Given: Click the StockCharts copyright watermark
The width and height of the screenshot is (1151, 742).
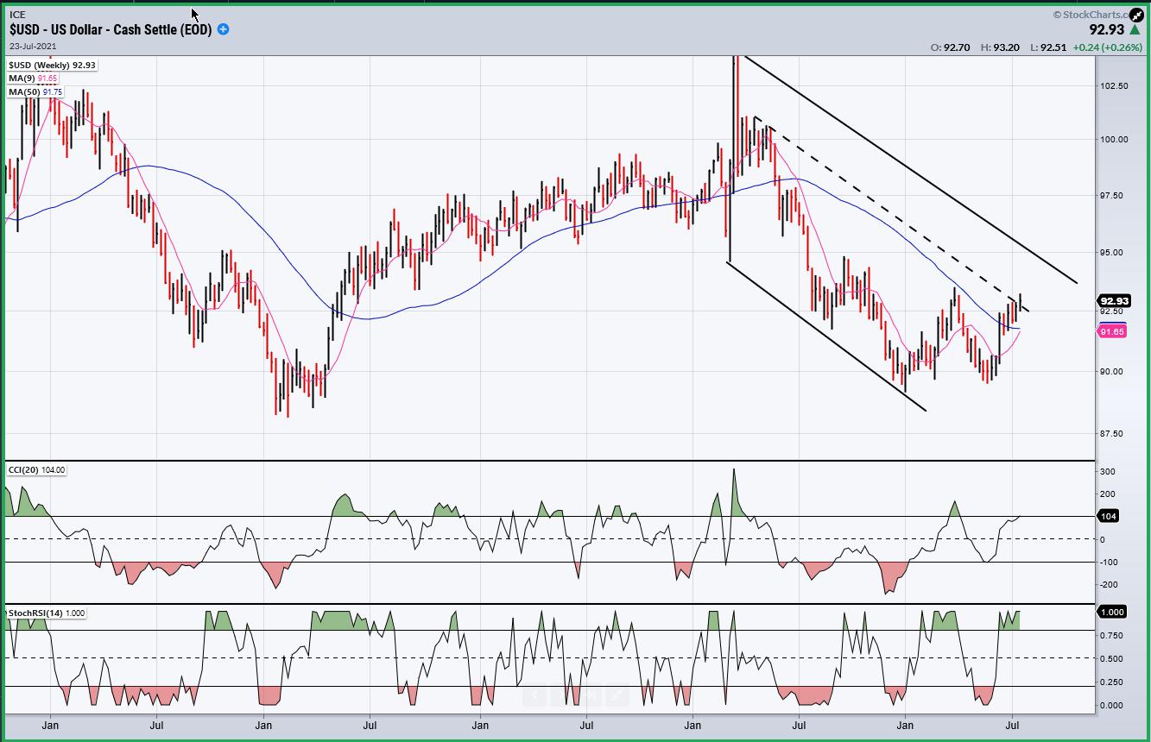Looking at the screenshot, I should click(x=1090, y=15).
